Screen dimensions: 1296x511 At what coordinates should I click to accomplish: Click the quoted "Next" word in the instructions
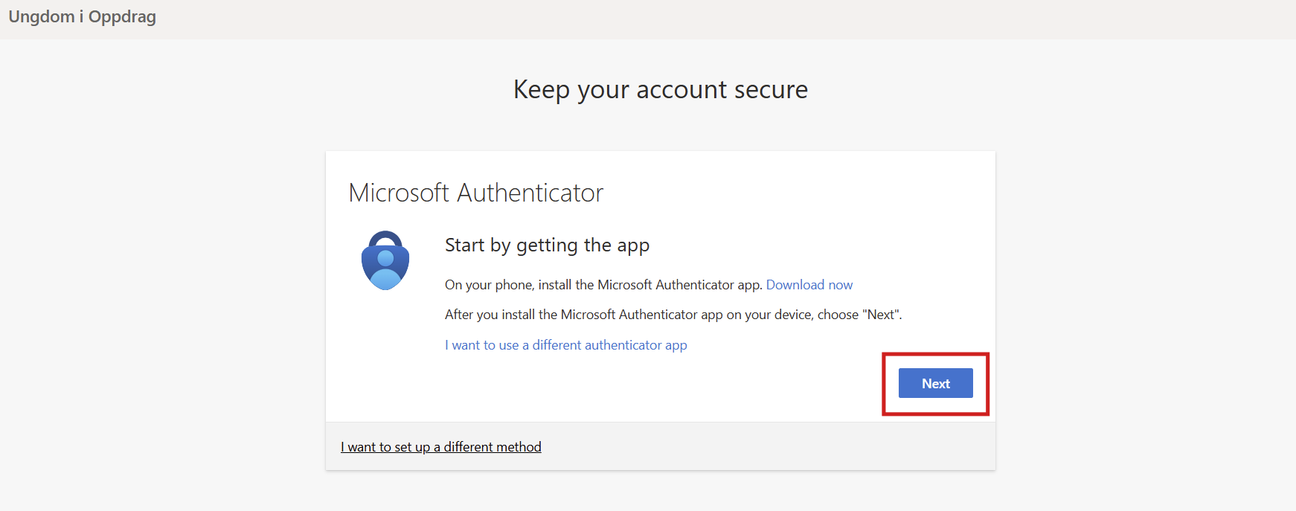tap(881, 315)
